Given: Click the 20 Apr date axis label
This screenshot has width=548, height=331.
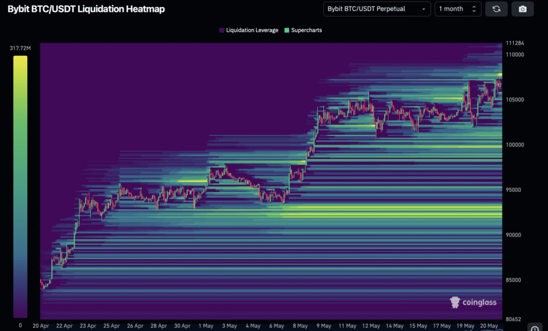Looking at the screenshot, I should click(41, 326).
